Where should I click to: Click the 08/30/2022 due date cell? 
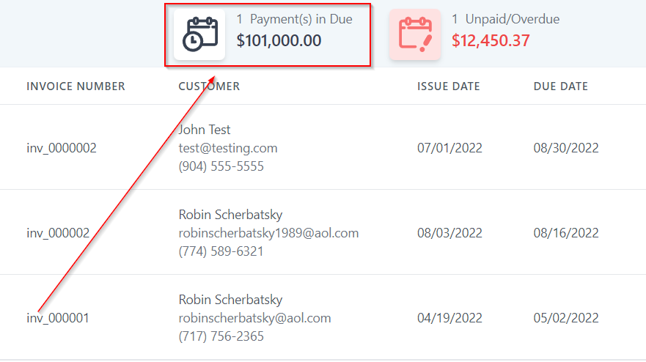click(566, 148)
